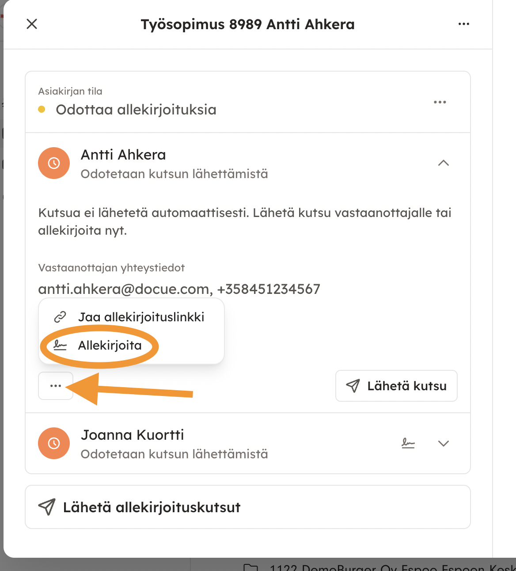Expand Joanna Kuortti's signer details
The image size is (516, 571).
pos(443,443)
